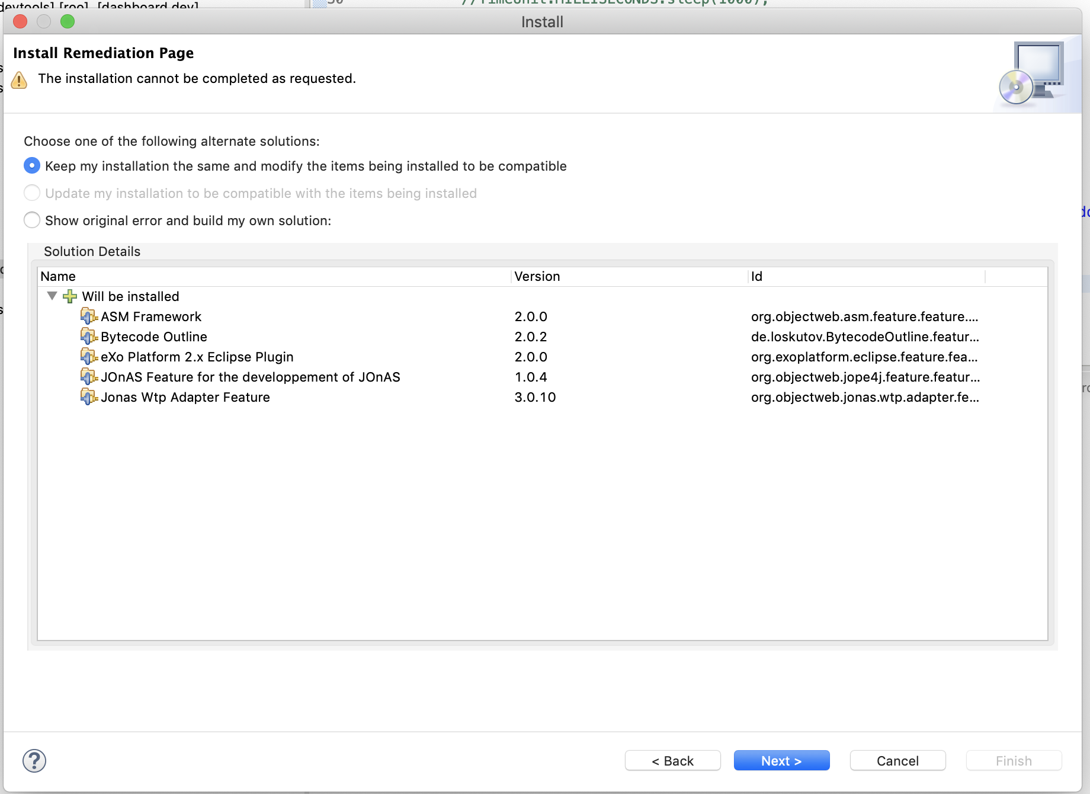Viewport: 1090px width, 794px height.
Task: Click the ASM Framework version 2.0.0 cell
Action: coord(531,316)
